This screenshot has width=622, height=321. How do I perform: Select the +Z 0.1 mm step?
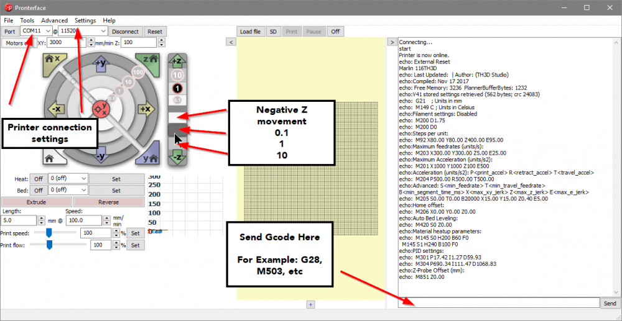[177, 100]
